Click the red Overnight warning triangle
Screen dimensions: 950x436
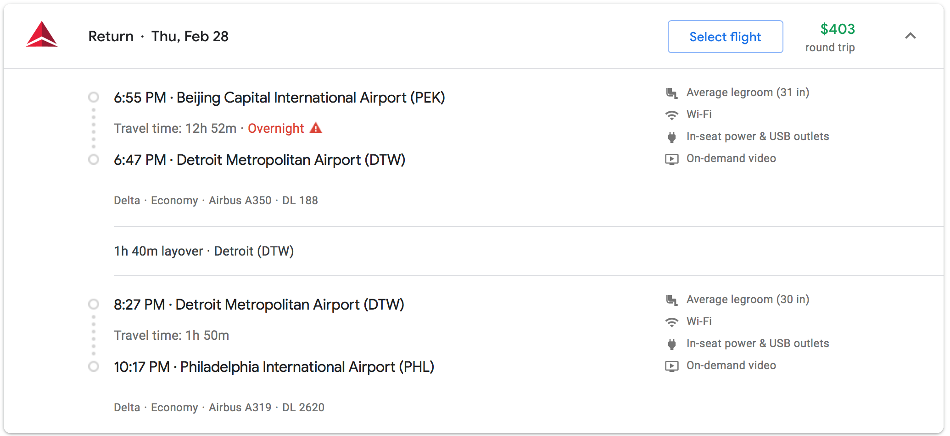click(316, 128)
